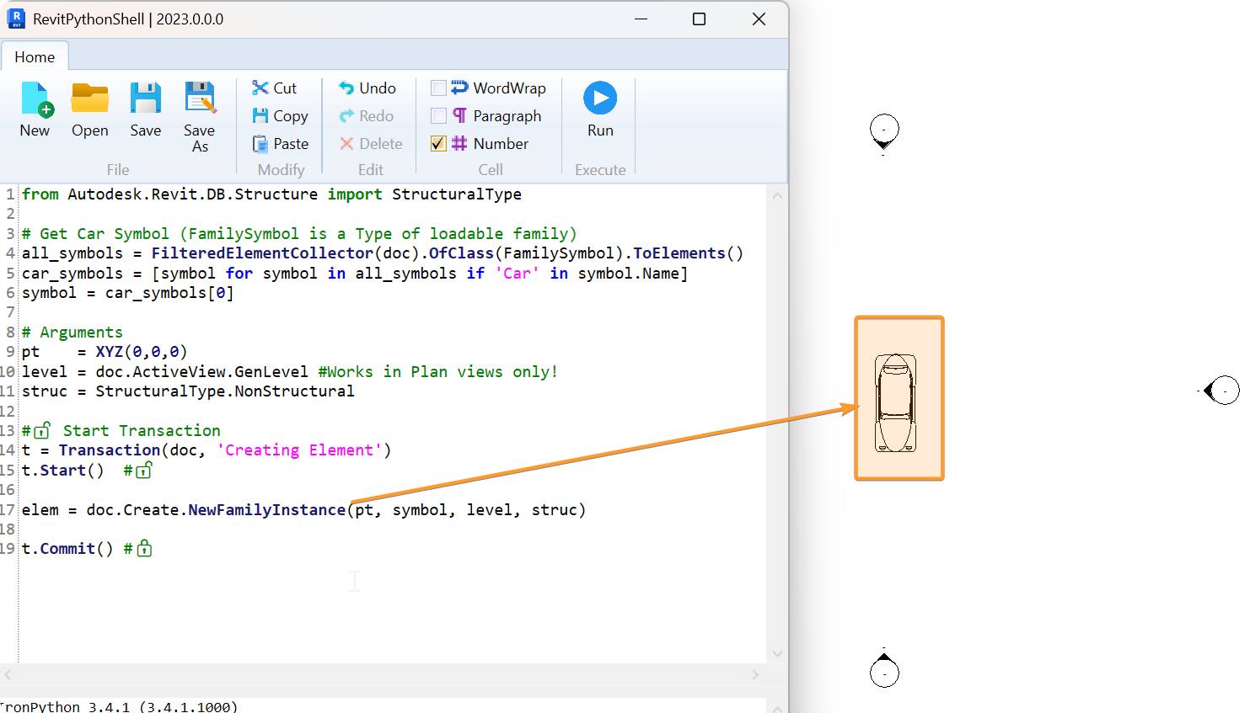Redo the last undone edit

click(x=366, y=115)
